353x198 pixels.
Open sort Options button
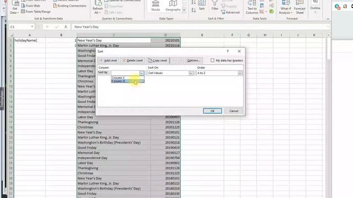194,61
